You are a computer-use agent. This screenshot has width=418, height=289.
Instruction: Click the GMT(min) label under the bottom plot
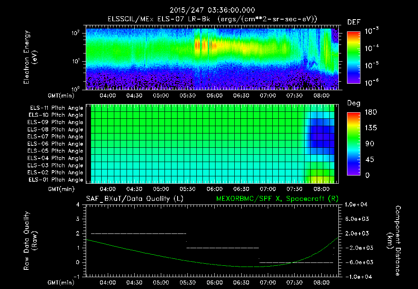tap(61, 282)
